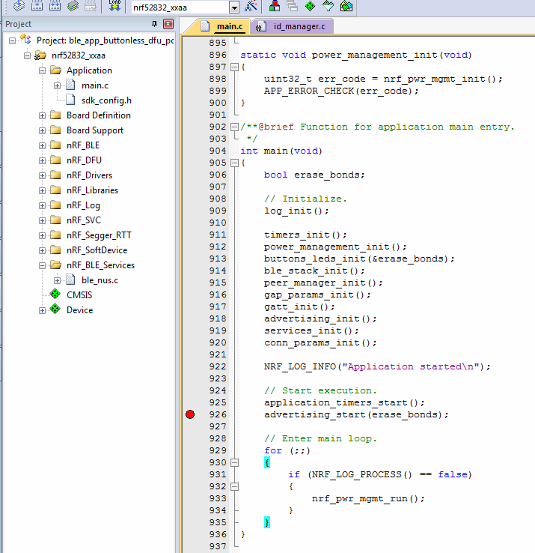Expand the nRF_DFU group
The image size is (535, 553).
pyautogui.click(x=42, y=160)
